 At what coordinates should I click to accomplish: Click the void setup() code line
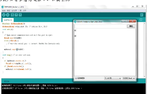pyautogui.click(x=8, y=29)
